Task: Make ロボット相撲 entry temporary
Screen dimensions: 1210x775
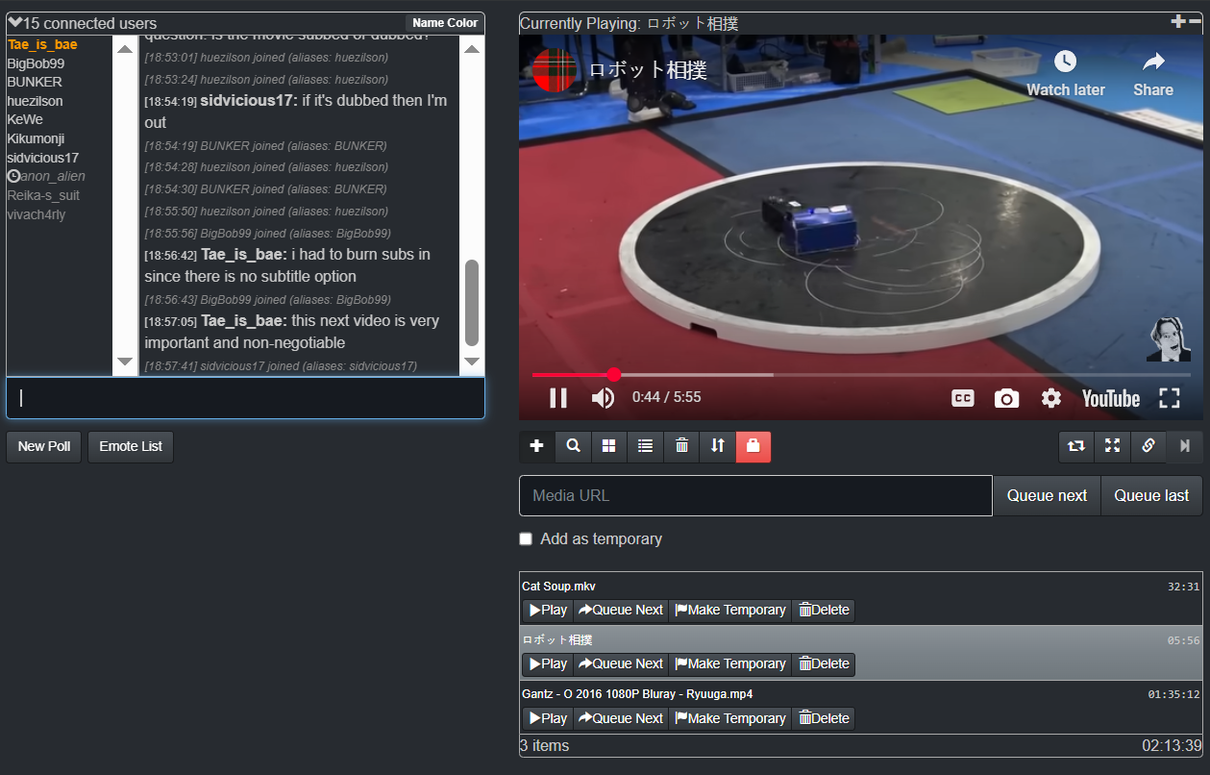Action: [x=730, y=663]
